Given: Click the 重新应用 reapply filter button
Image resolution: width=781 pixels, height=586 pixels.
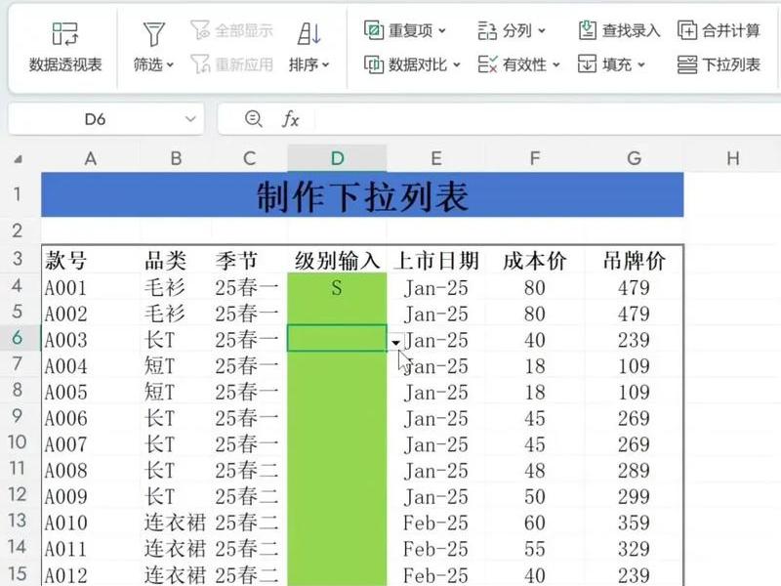Looking at the screenshot, I should (x=232, y=64).
